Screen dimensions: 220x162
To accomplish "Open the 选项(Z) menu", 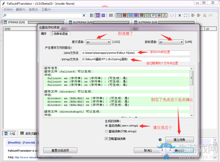I will click(33, 10).
